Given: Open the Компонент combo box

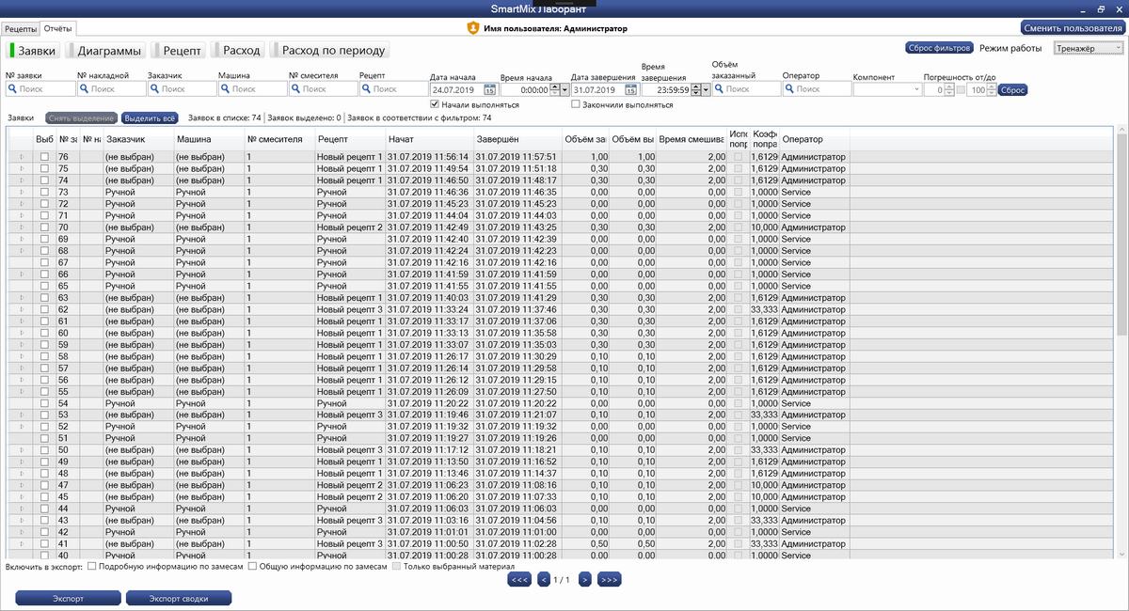Looking at the screenshot, I should click(x=888, y=89).
